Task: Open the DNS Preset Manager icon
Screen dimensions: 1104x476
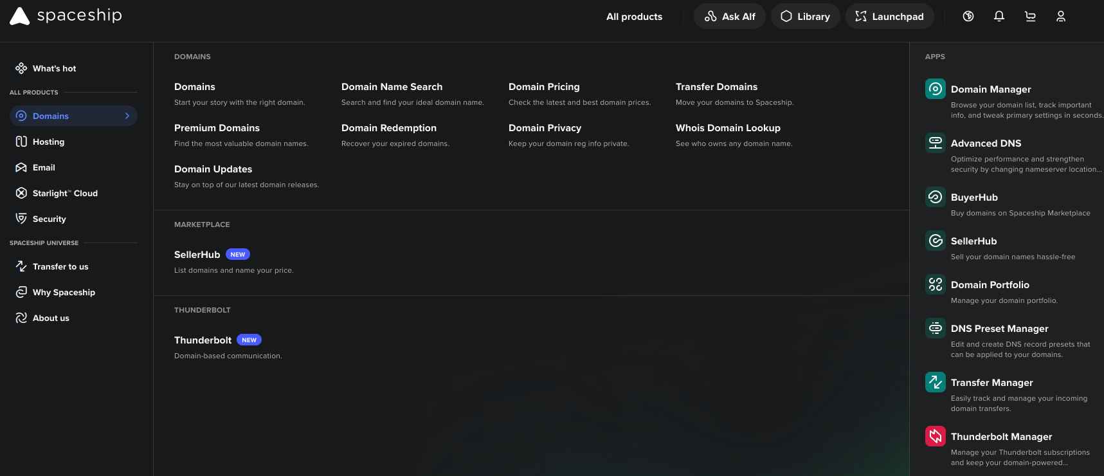Action: tap(935, 328)
